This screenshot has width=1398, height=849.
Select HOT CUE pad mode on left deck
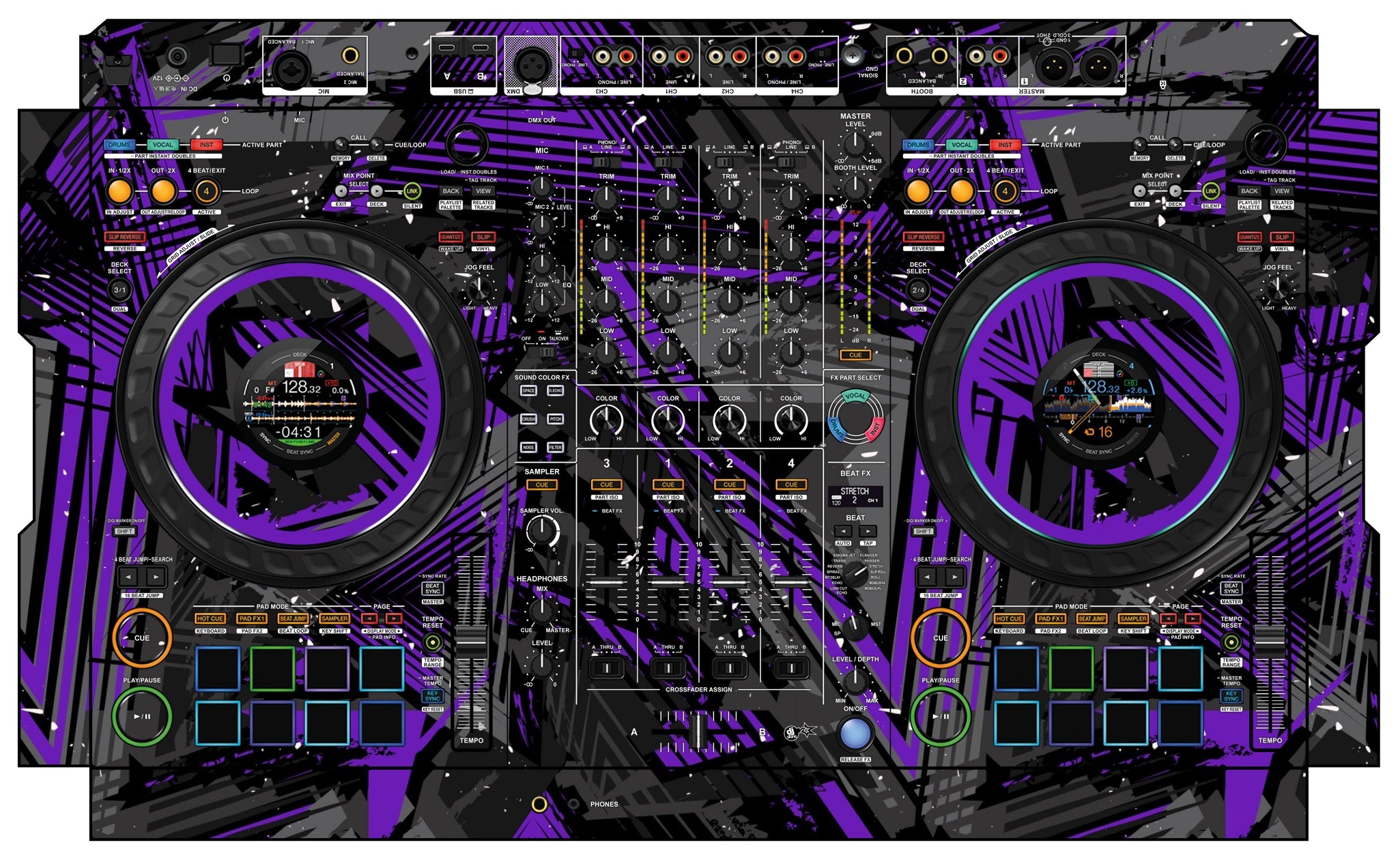(210, 618)
